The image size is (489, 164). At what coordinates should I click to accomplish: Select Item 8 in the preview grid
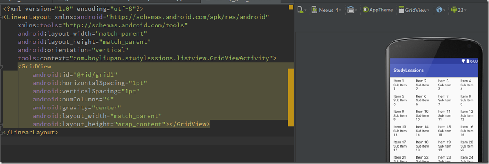click(x=467, y=100)
